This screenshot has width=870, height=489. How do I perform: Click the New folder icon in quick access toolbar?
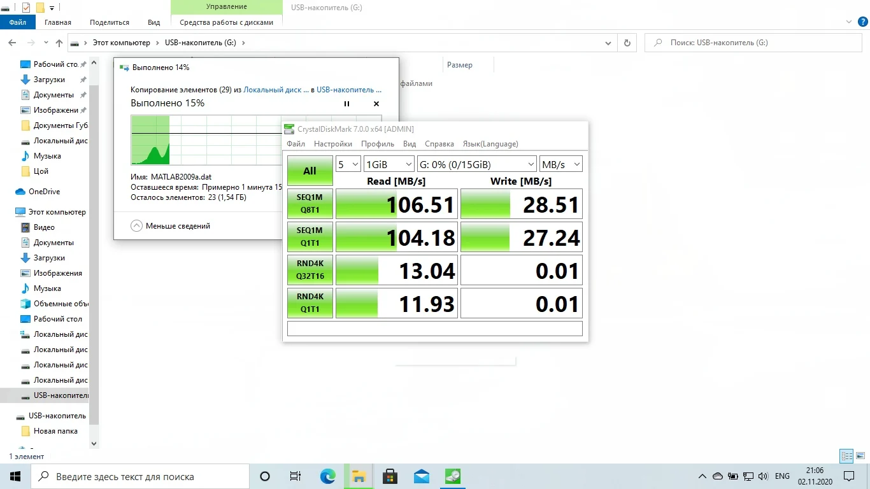[40, 8]
